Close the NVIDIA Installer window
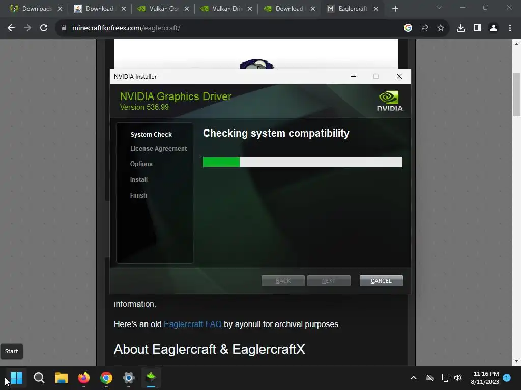Image resolution: width=521 pixels, height=390 pixels. pyautogui.click(x=399, y=77)
